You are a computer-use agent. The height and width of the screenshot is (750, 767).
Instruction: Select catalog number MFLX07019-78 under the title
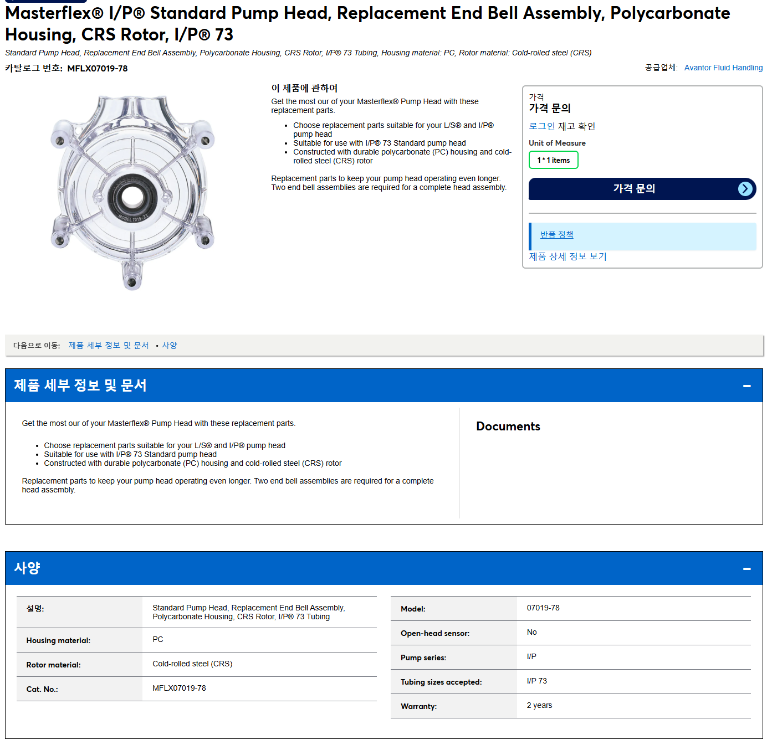pos(98,69)
